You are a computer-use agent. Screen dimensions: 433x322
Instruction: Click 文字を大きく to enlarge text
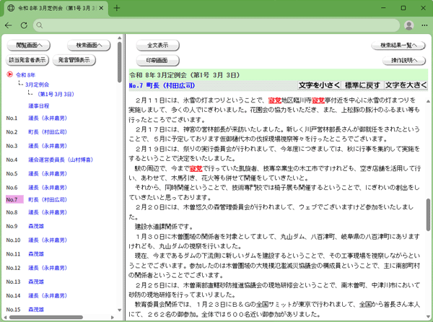pos(406,85)
